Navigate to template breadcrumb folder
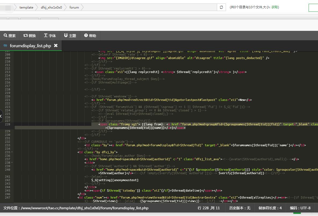This screenshot has width=318, height=216. (x=26, y=7)
